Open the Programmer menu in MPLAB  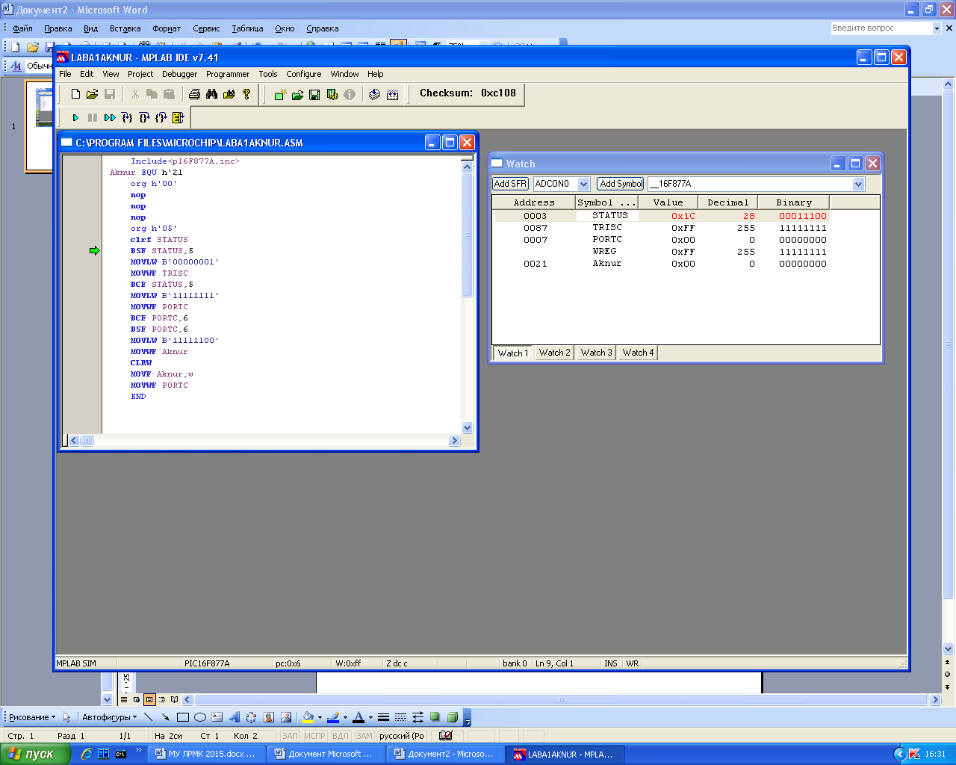228,74
